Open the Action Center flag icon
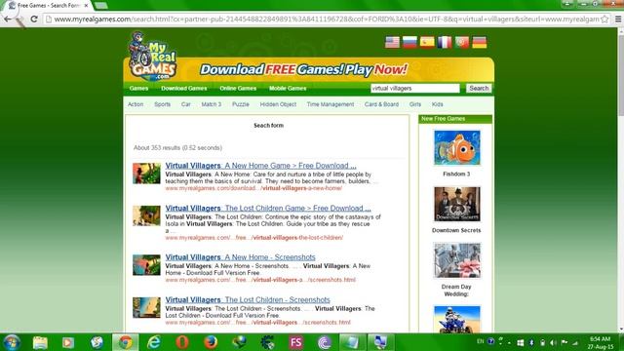This screenshot has height=351, width=624. pos(565,342)
